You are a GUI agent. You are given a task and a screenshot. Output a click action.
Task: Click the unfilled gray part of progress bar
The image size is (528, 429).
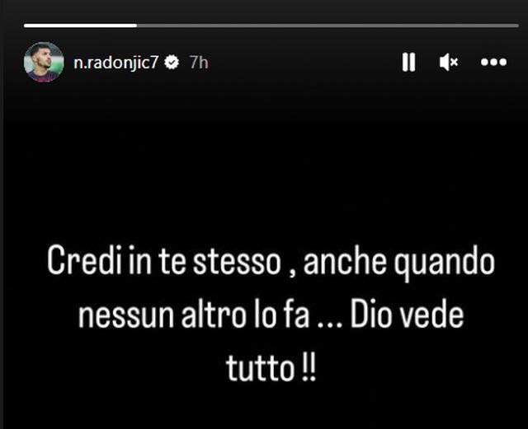tap(328, 26)
